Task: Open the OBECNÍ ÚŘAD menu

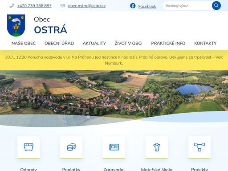Action: pos(59,43)
